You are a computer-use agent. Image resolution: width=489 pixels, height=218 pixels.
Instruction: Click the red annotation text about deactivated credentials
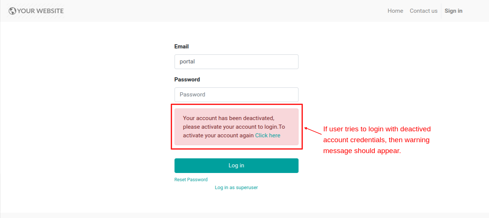tap(377, 140)
